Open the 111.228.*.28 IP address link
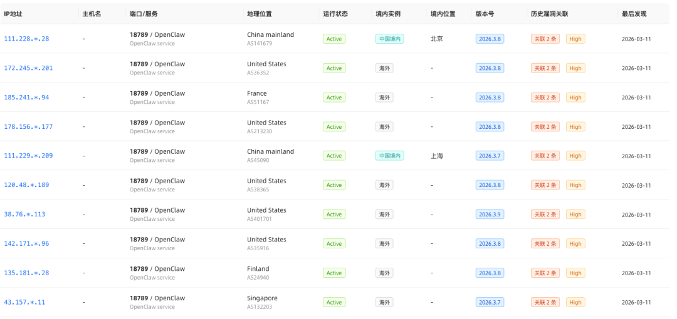Viewport: 677px width, 319px height. pos(26,39)
